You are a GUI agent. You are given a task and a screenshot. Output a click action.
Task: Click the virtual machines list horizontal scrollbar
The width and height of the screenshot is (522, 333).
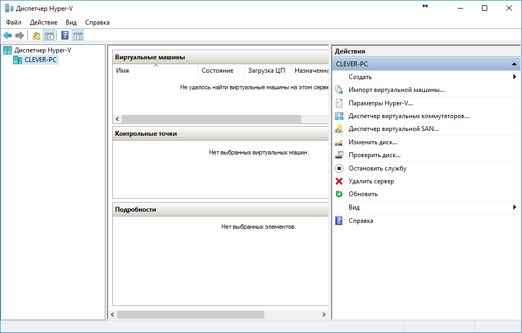211,119
